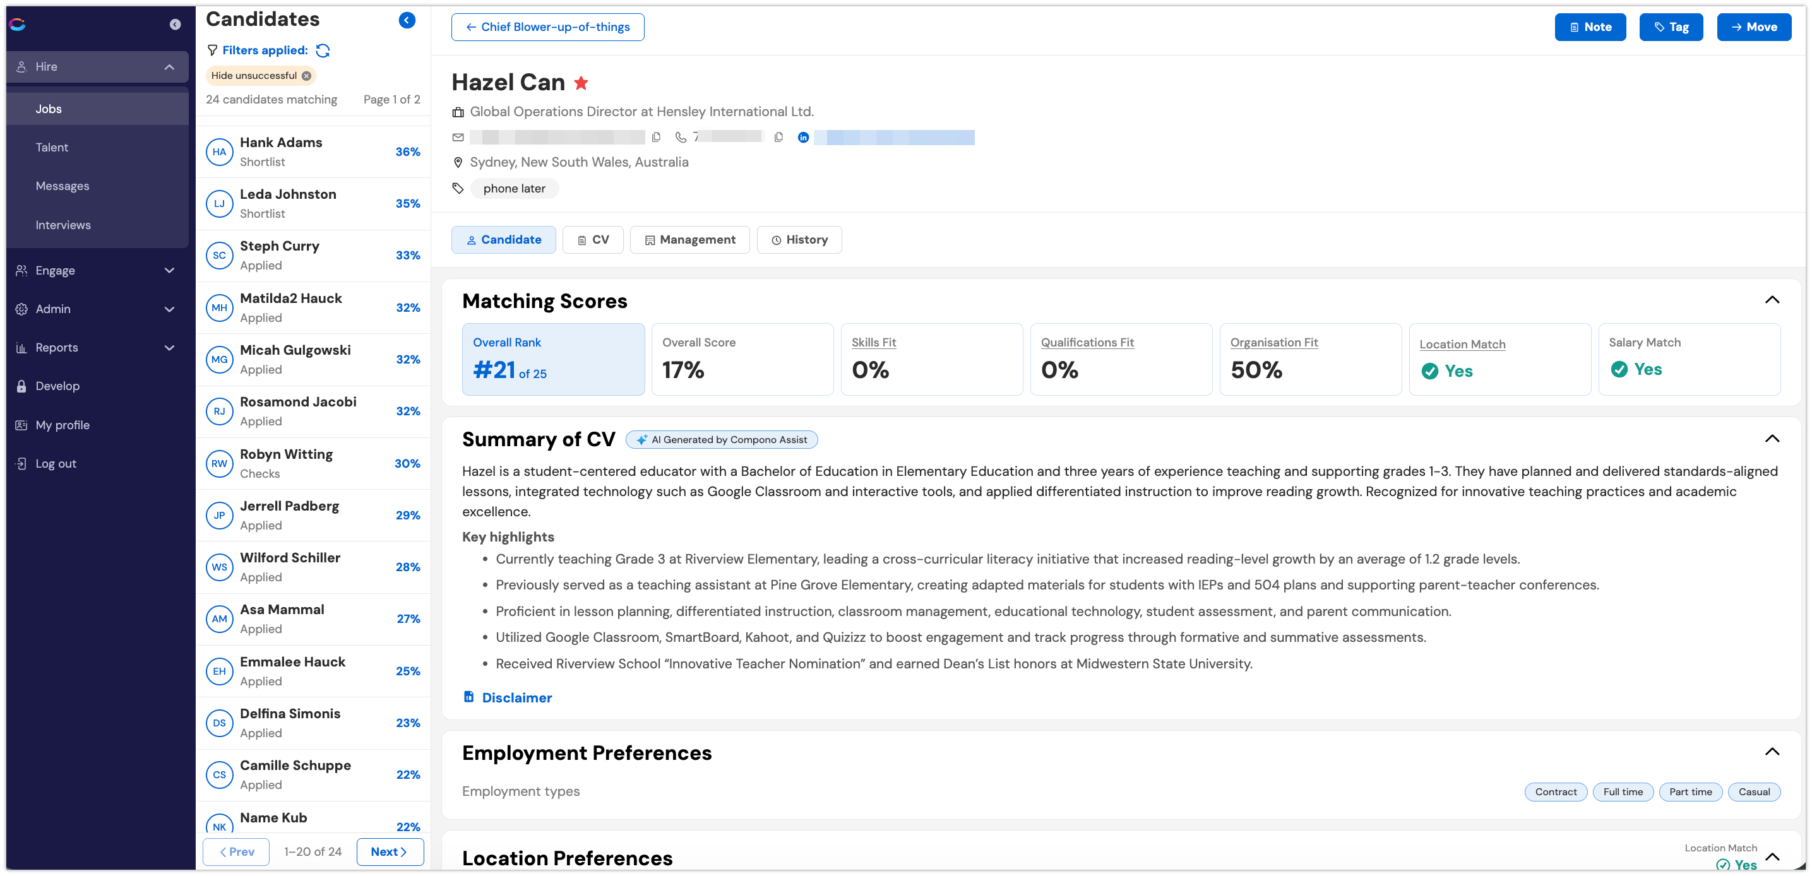
Task: Select candidate Wilford Schiller
Action: coord(313,568)
